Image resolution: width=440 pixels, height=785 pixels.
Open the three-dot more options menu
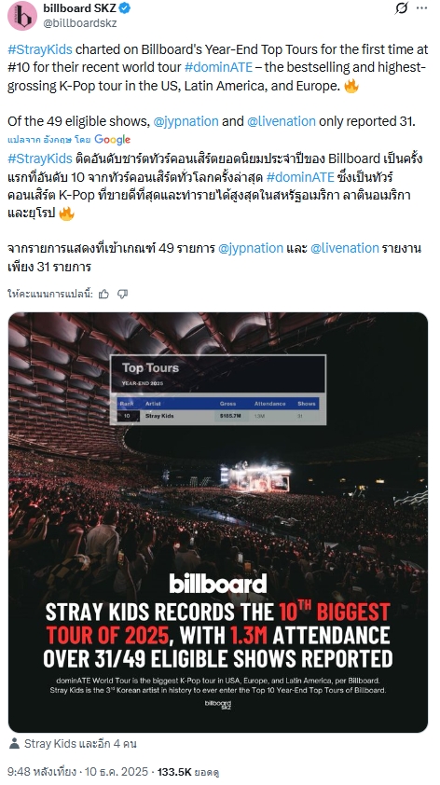click(422, 8)
